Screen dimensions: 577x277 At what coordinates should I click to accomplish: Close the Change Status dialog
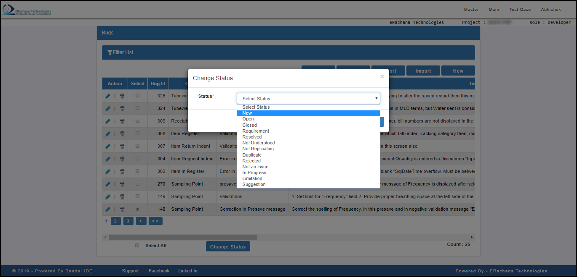click(382, 76)
